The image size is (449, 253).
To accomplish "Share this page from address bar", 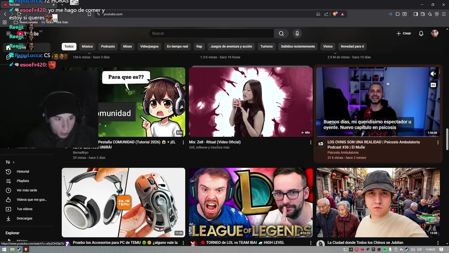I will point(326,14).
